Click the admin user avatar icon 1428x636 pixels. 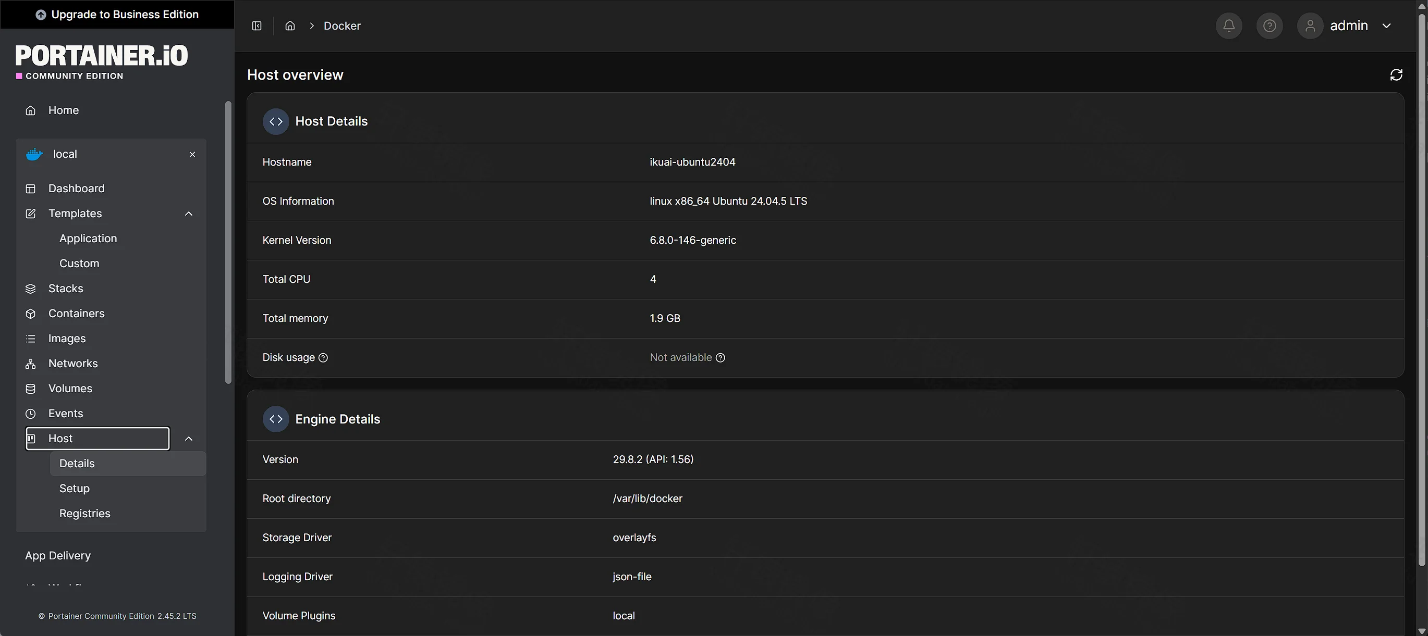[x=1310, y=26]
